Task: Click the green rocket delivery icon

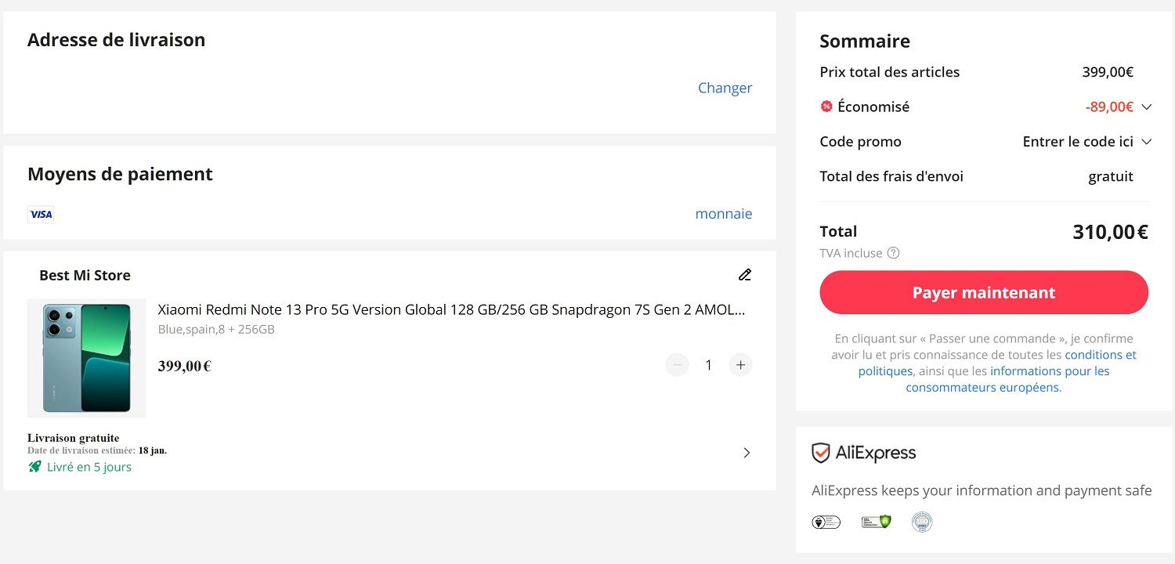Action: pyautogui.click(x=34, y=467)
